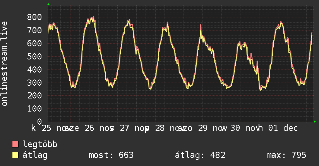Click the 300 y-axis label

34,83
